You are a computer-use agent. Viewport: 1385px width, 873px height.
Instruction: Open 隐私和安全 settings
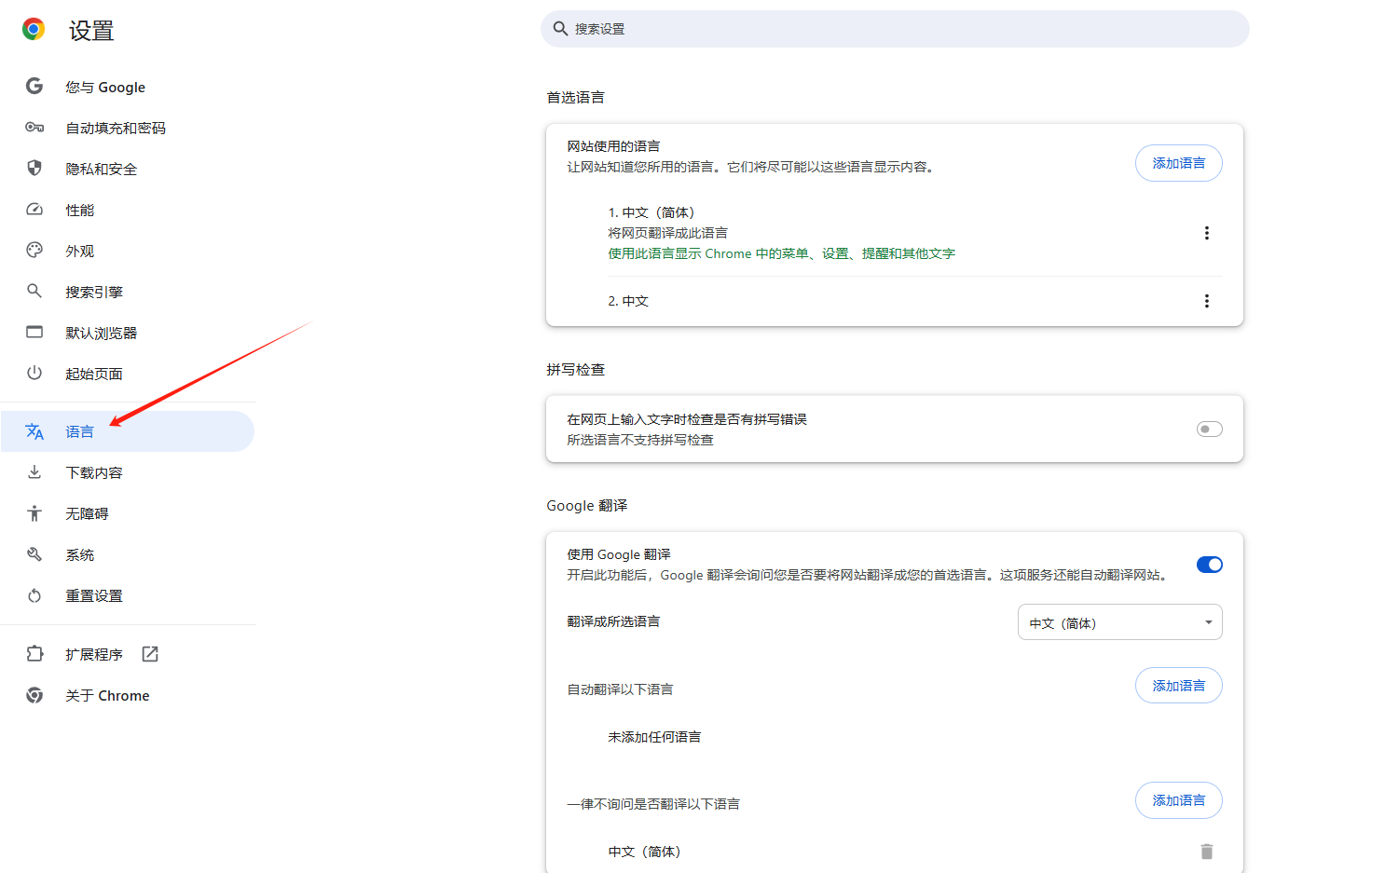[x=128, y=169]
